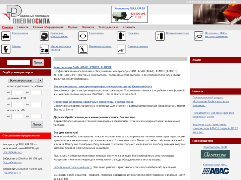Click the Подбор компрессоров header

point(26,72)
